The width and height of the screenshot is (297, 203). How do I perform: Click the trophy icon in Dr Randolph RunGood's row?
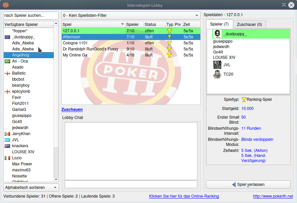[169, 49]
